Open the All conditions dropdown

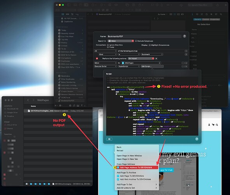pyautogui.click(x=105, y=51)
